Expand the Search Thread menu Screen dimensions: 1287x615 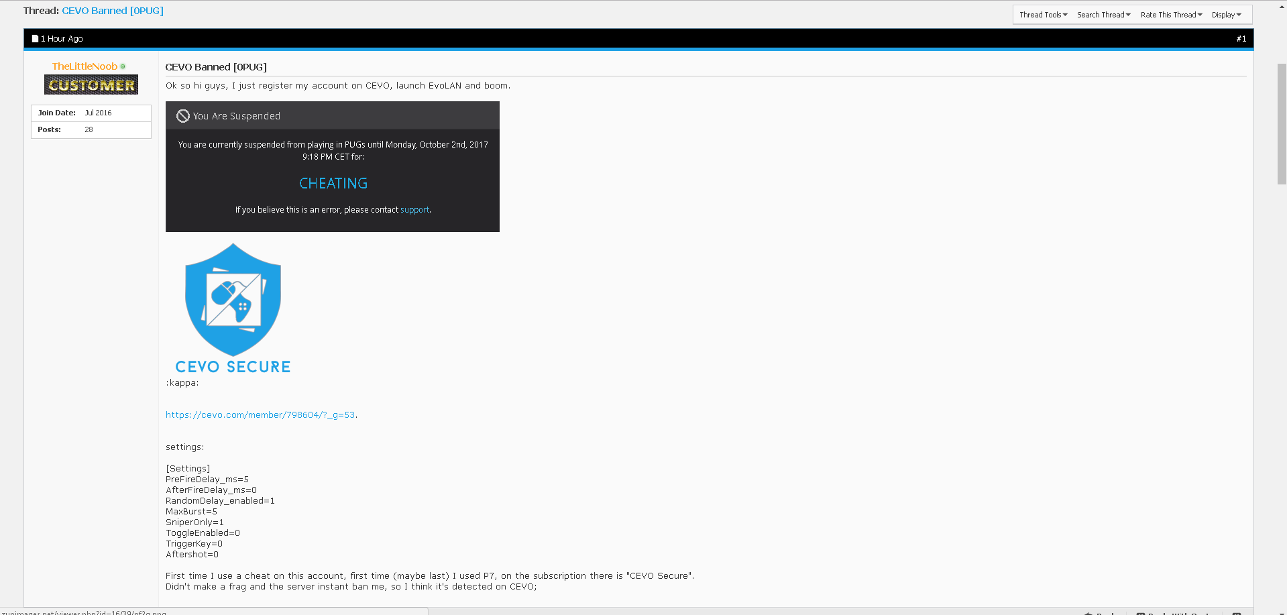point(1104,15)
